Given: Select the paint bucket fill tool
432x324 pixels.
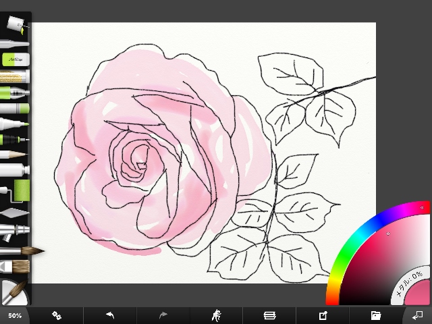Looking at the screenshot, I should tap(13, 23).
